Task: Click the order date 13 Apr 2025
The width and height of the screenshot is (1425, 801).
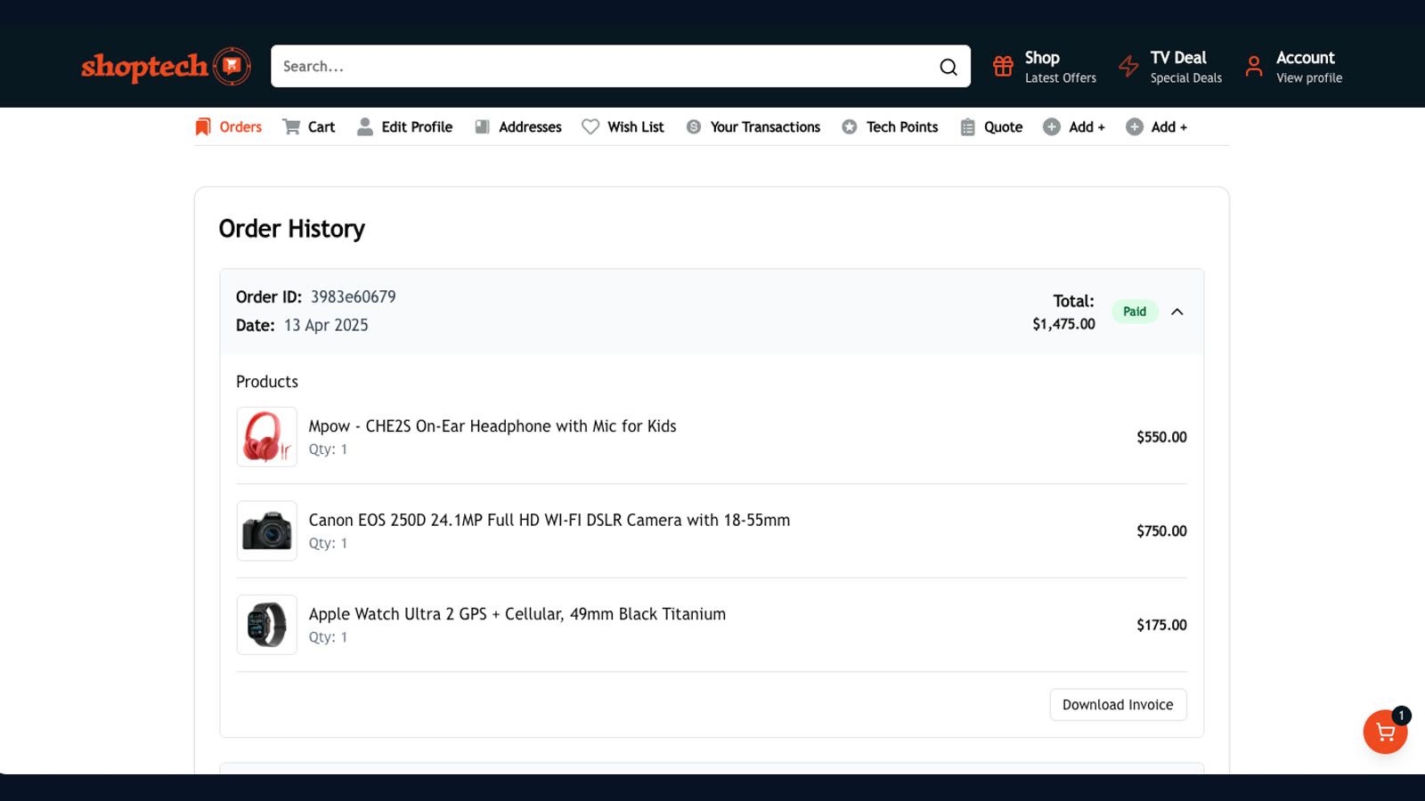Action: (326, 326)
